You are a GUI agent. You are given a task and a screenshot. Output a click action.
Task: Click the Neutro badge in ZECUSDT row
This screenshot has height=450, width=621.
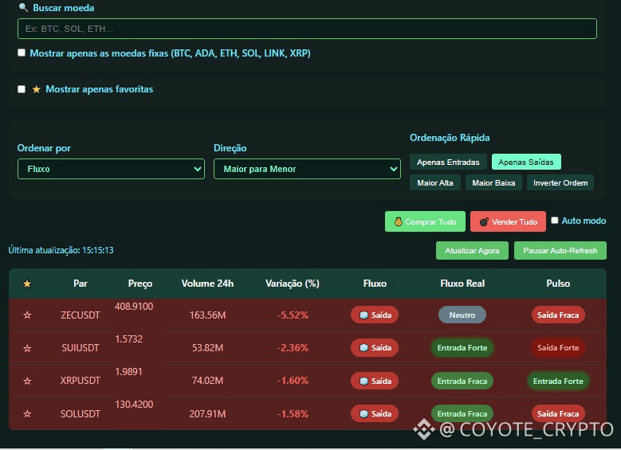pyautogui.click(x=462, y=315)
